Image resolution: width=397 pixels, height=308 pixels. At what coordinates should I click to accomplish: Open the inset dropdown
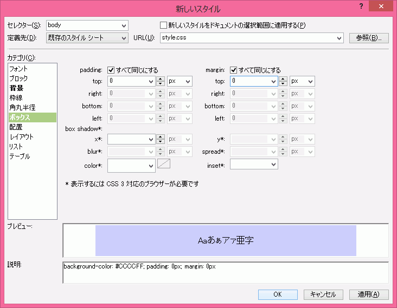click(x=273, y=165)
